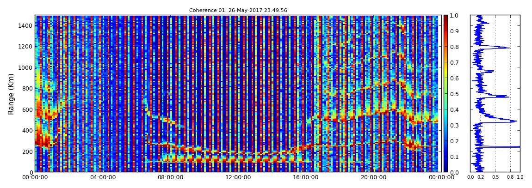Pick the 0.7 label on the colorbar
Image resolution: width=532 pixels, height=188 pixels.
pyautogui.click(x=455, y=63)
